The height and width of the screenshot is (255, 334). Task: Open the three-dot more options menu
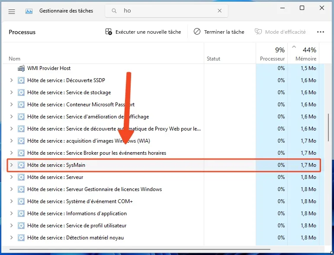[321, 32]
